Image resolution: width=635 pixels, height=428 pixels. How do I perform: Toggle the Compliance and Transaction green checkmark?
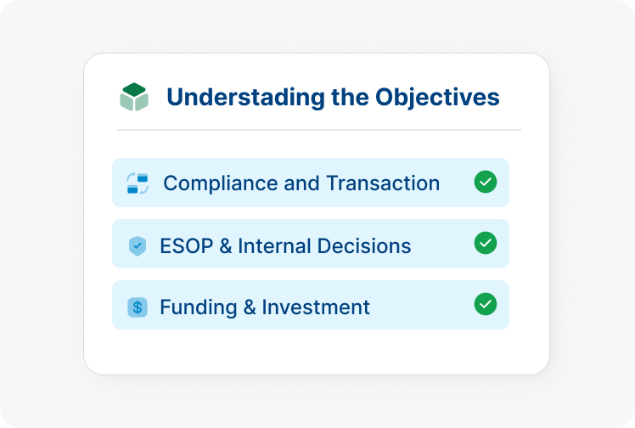(486, 182)
